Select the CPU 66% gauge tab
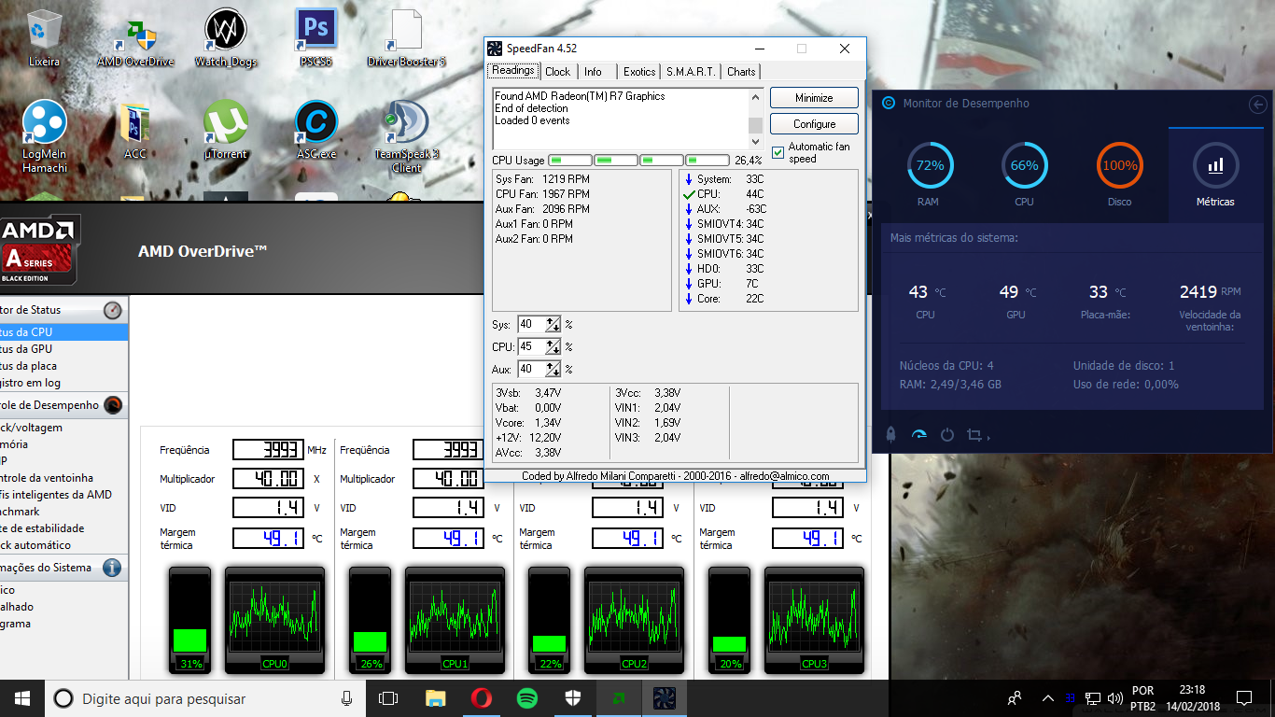Viewport: 1275px width, 717px height. click(x=1024, y=176)
